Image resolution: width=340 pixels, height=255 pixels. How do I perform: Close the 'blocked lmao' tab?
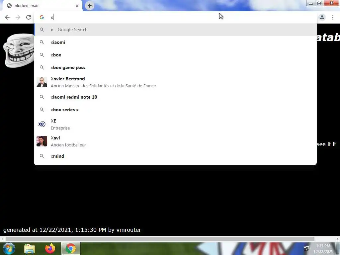pos(77,6)
